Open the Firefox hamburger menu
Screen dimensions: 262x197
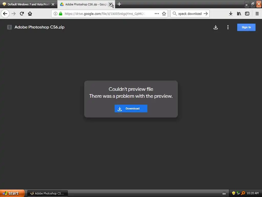pos(257,14)
